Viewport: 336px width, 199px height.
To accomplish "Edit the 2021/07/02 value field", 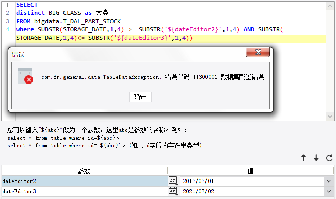I will click(252, 191).
